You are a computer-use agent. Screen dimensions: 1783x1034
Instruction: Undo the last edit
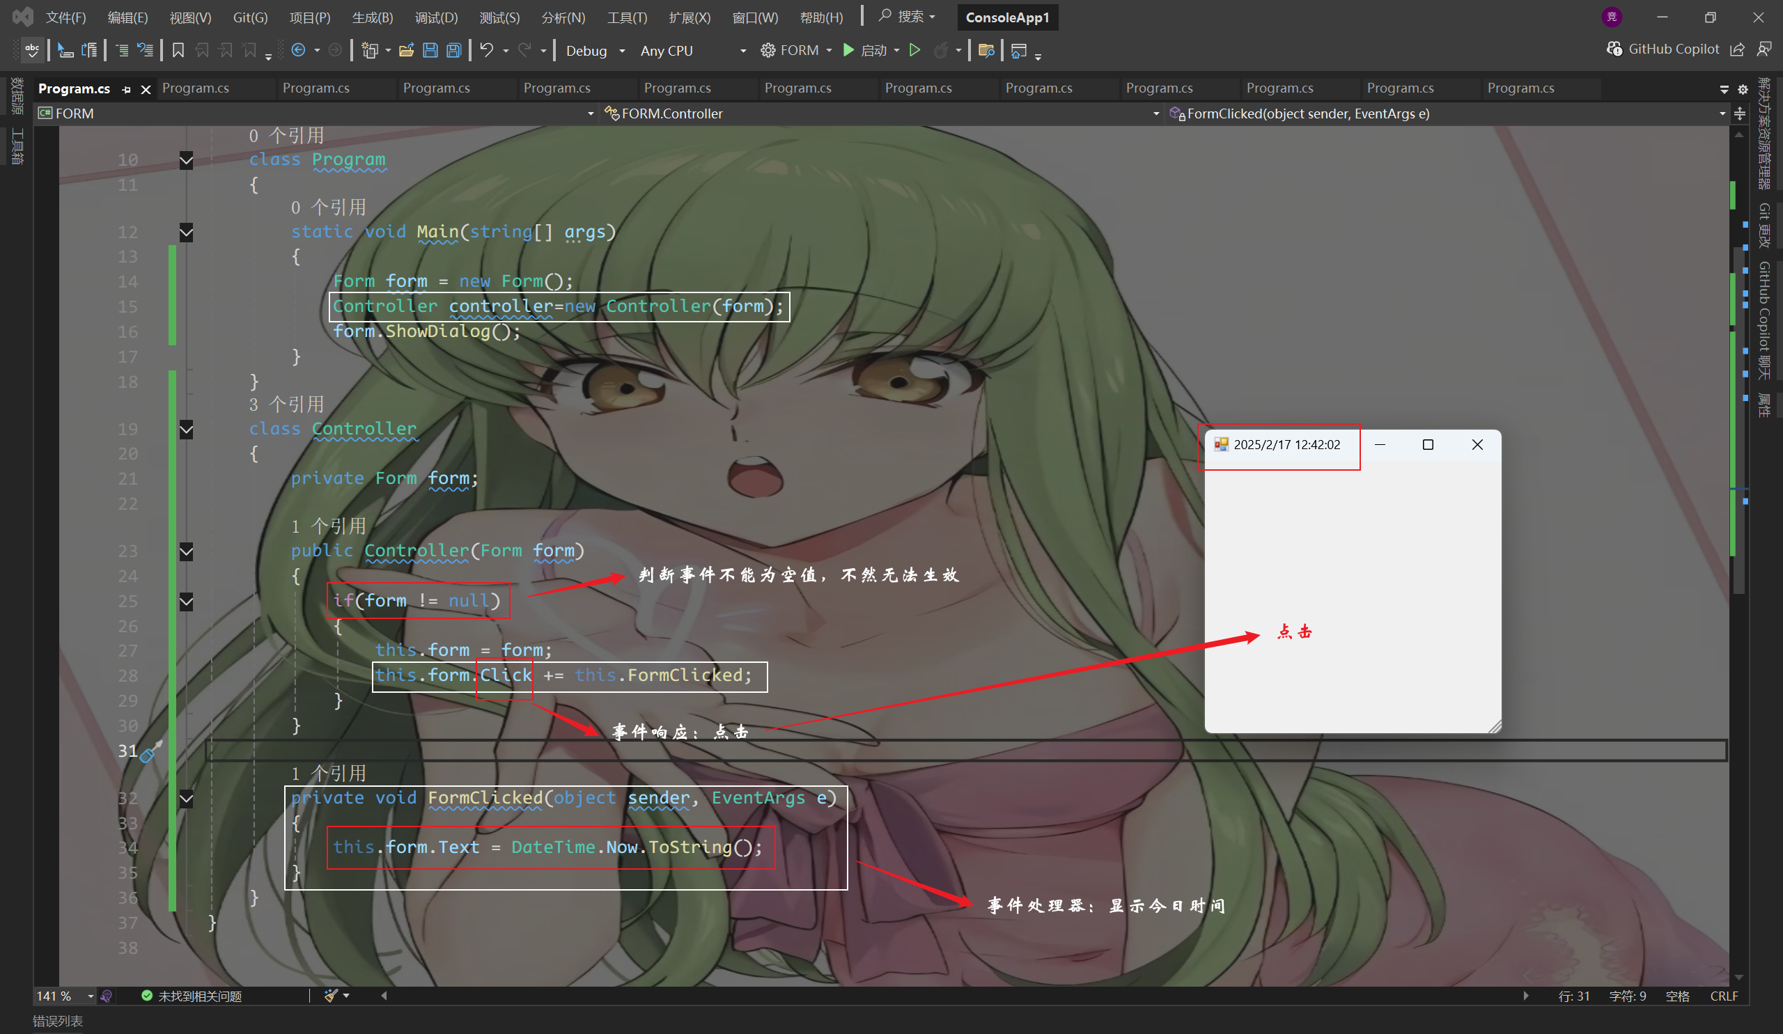pos(487,50)
